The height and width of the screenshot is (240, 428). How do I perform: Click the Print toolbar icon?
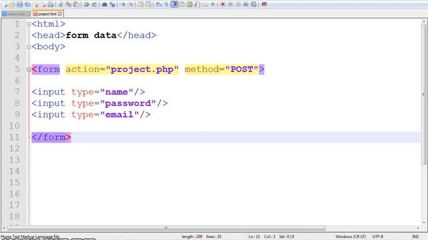(51, 5)
